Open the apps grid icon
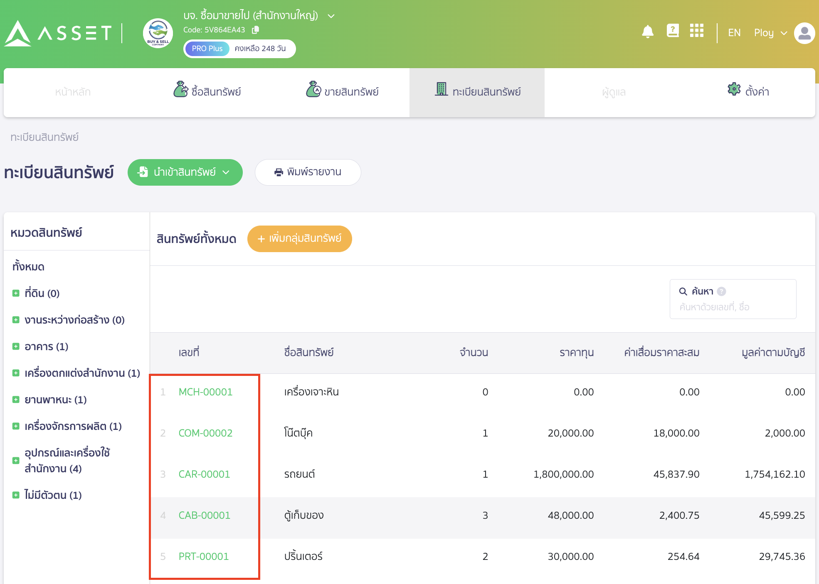819x584 pixels. 696,31
